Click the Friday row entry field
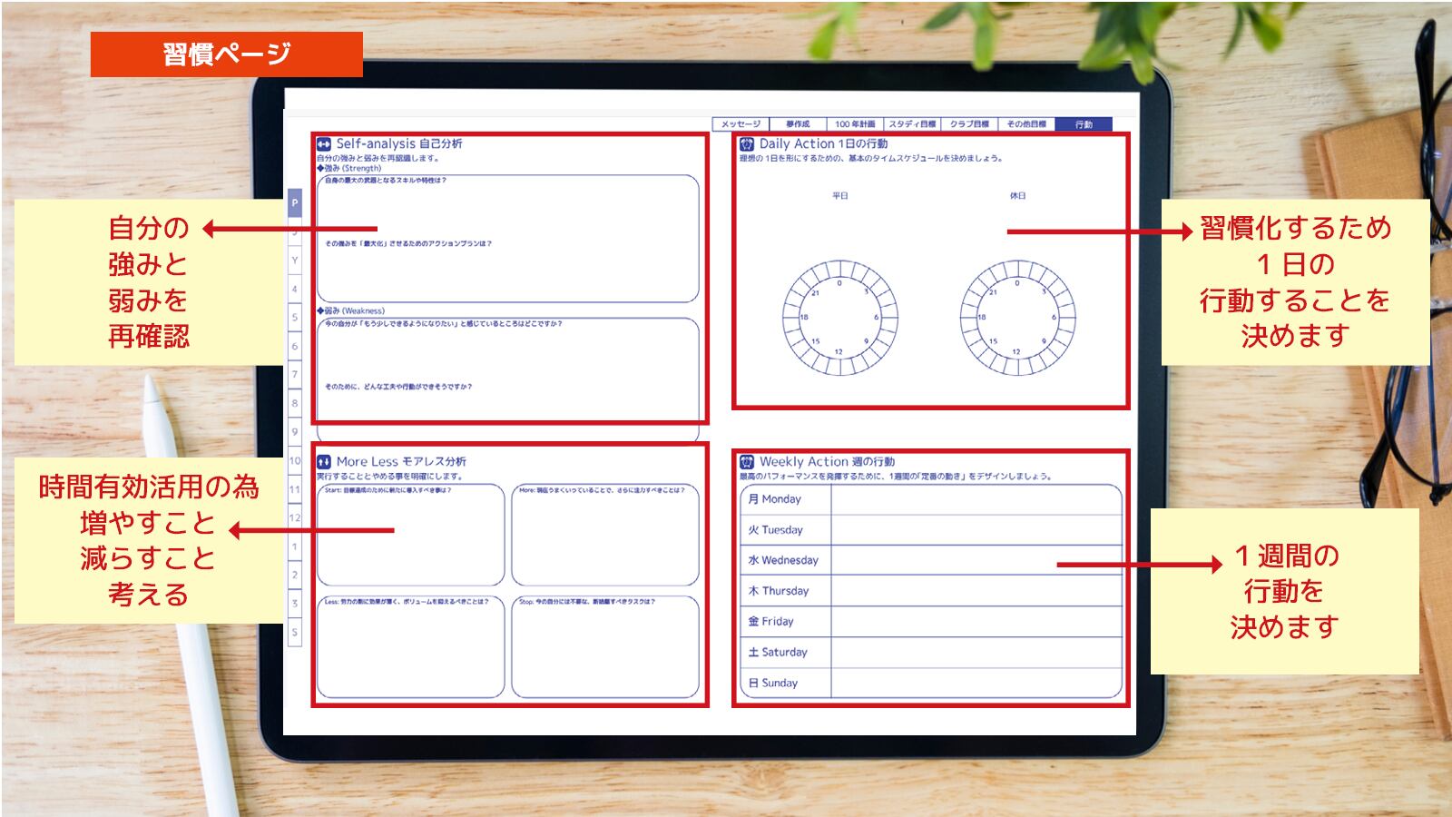Viewport: 1452px width, 817px height. click(x=976, y=622)
